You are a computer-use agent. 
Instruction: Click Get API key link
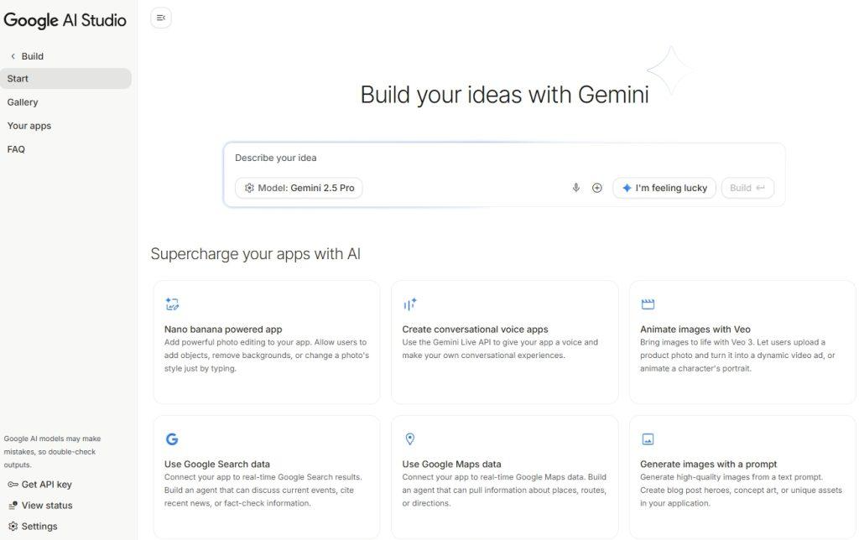(40, 484)
